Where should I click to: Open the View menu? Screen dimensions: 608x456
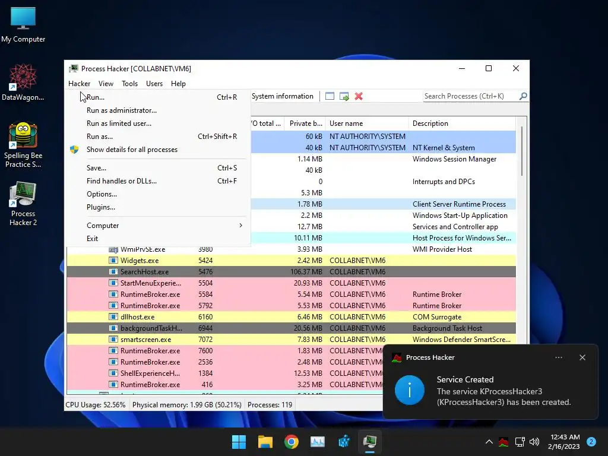[x=106, y=84]
